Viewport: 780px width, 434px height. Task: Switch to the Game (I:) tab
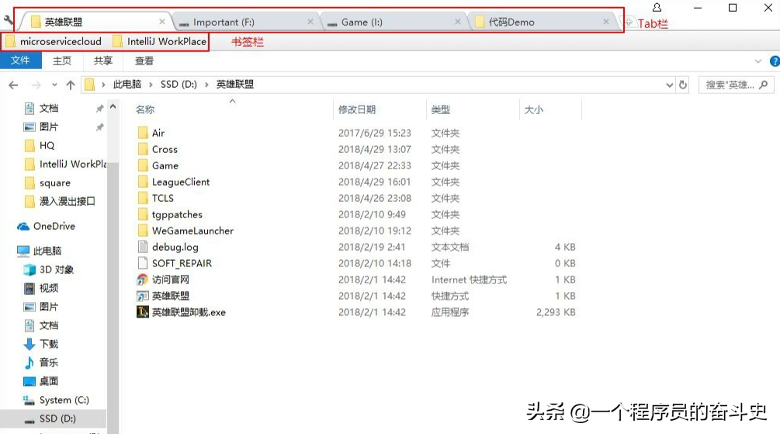click(x=394, y=22)
